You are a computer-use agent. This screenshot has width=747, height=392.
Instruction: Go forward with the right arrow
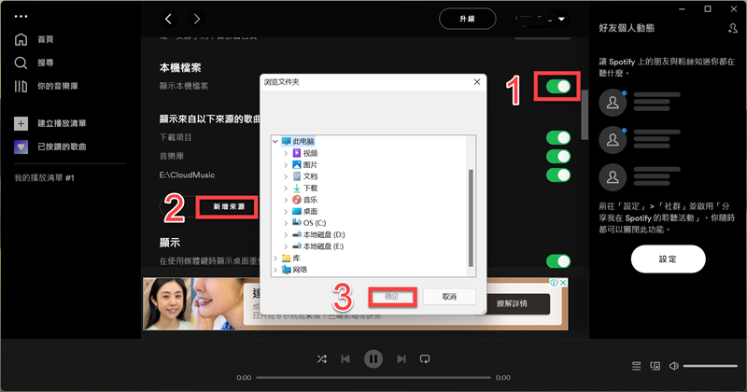click(x=197, y=19)
